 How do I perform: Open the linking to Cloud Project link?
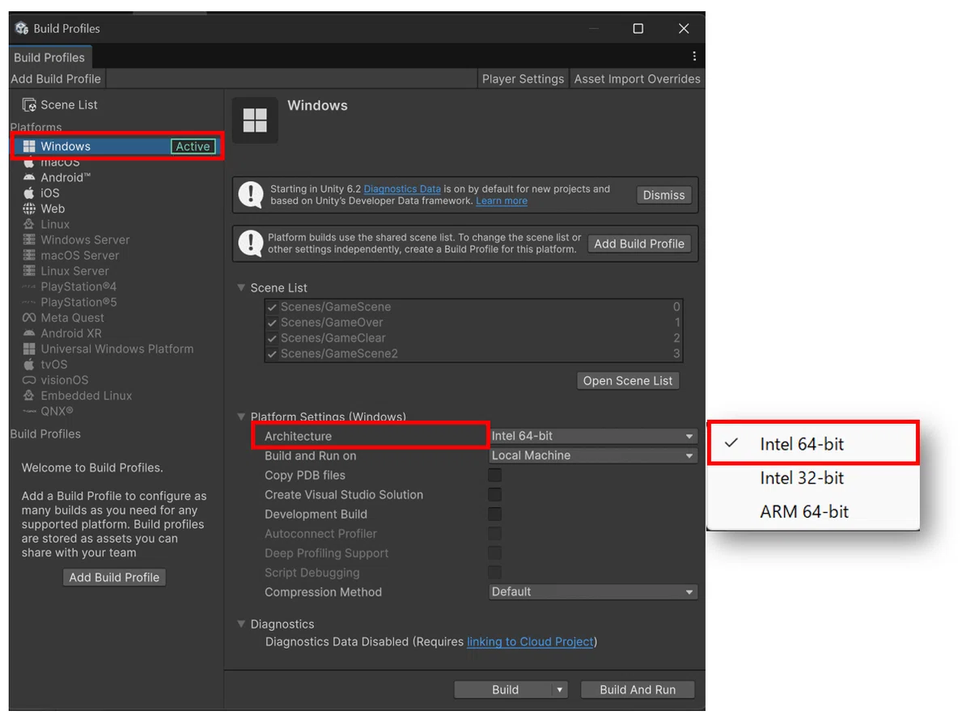[530, 641]
